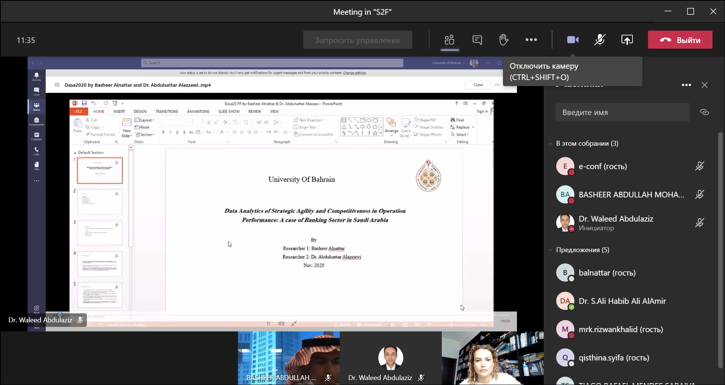Open the woman's video tile

coord(493,358)
